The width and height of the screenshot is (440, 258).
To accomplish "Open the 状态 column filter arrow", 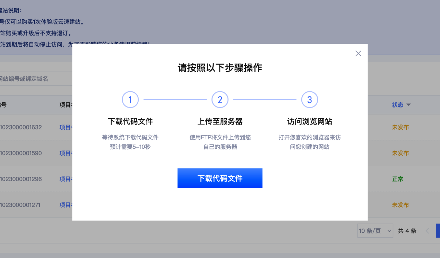I will tap(408, 105).
